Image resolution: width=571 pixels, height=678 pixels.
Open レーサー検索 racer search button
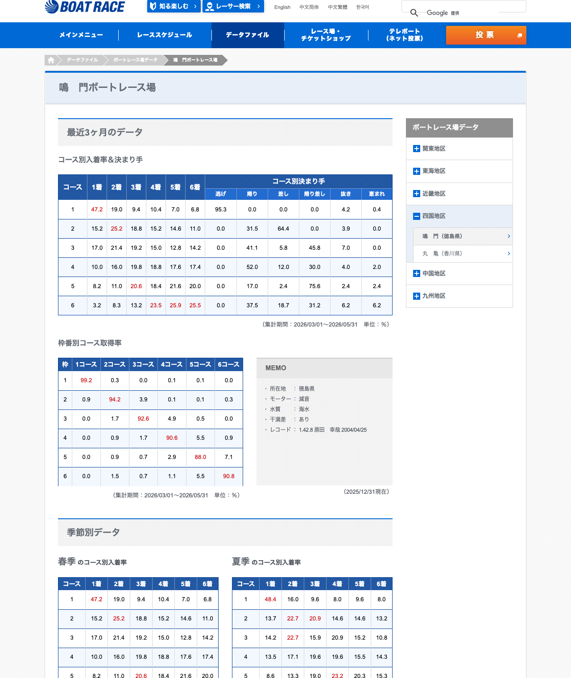coord(233,6)
